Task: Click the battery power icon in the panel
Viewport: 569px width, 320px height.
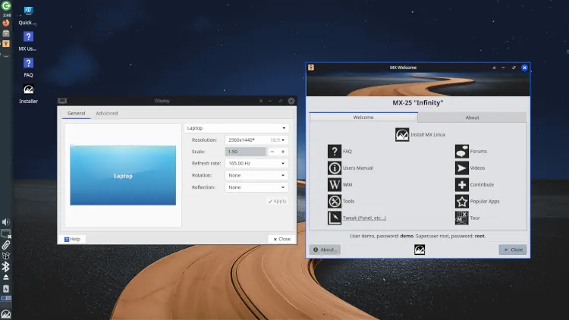Action: click(x=6, y=289)
